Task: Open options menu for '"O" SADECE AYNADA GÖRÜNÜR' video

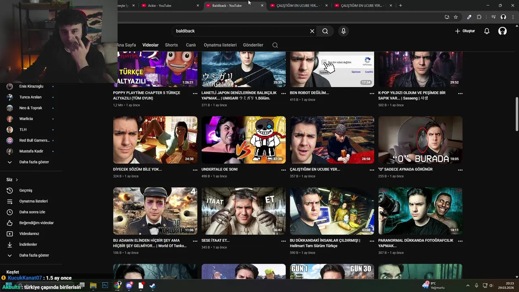Action: click(x=460, y=170)
